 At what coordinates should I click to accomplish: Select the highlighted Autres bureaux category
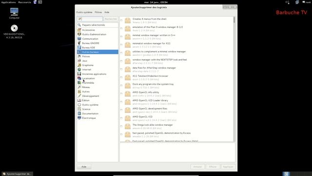point(97,52)
